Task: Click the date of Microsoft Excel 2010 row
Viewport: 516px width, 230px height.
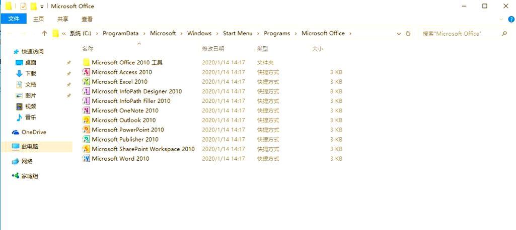Action: [x=224, y=82]
